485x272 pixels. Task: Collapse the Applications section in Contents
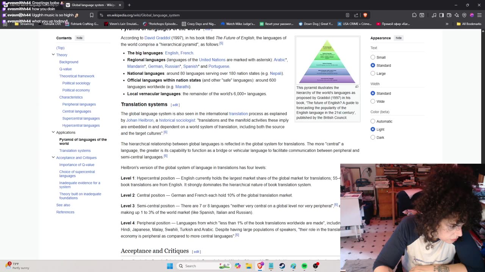point(53,132)
